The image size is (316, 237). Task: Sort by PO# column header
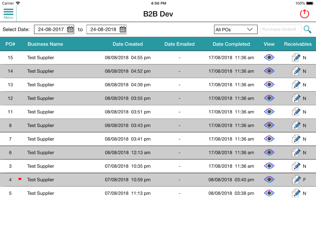click(x=10, y=44)
